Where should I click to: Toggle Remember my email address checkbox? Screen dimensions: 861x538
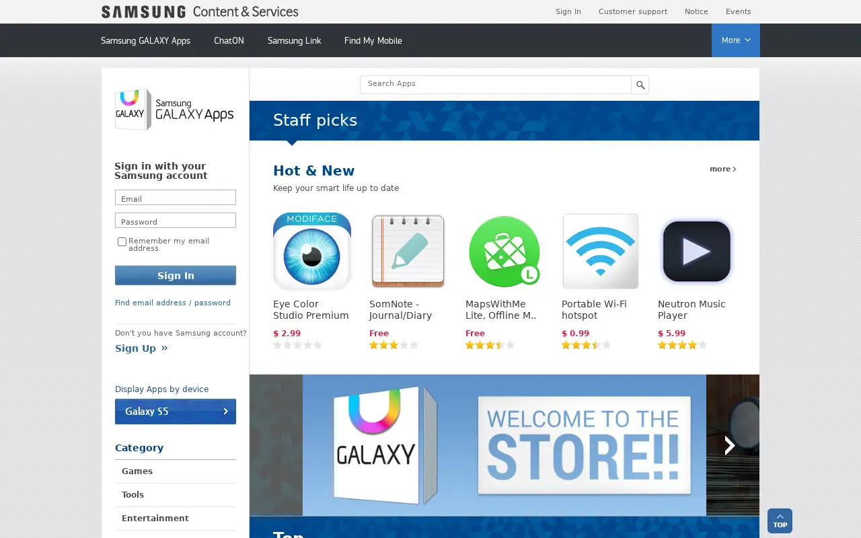pos(122,241)
